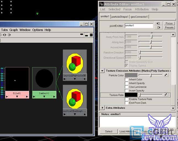
Task: Show top tabs only layout icon in Hypershade
Action: click(x=82, y=34)
